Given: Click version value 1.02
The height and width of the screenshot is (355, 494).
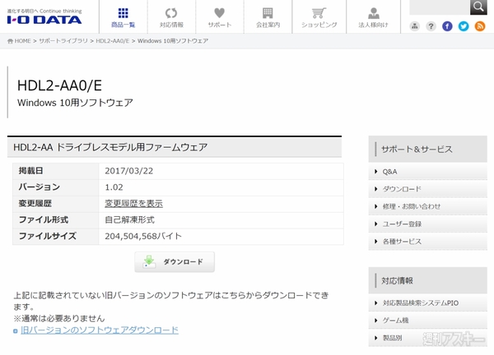Looking at the screenshot, I should 114,187.
